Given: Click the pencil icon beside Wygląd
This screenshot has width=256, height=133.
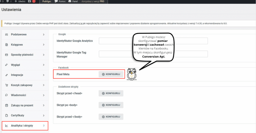Looking at the screenshot, I should tap(6, 65).
